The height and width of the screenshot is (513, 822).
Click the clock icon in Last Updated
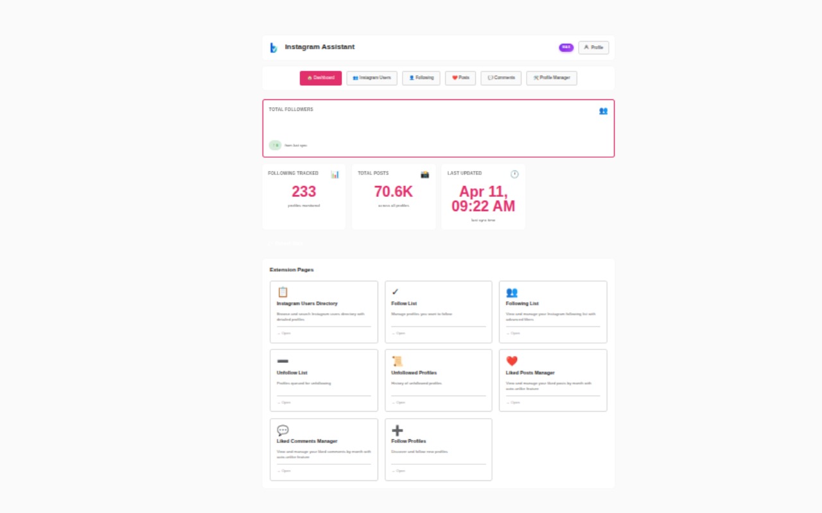(x=514, y=174)
